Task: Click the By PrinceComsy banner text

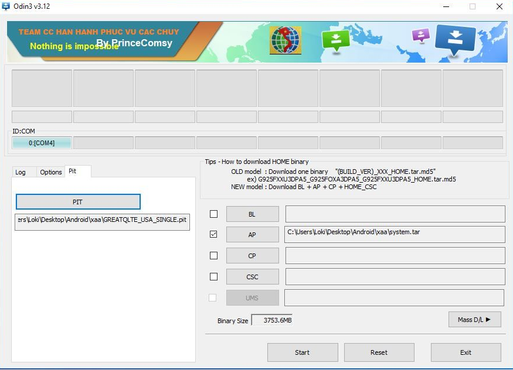Action: click(134, 43)
